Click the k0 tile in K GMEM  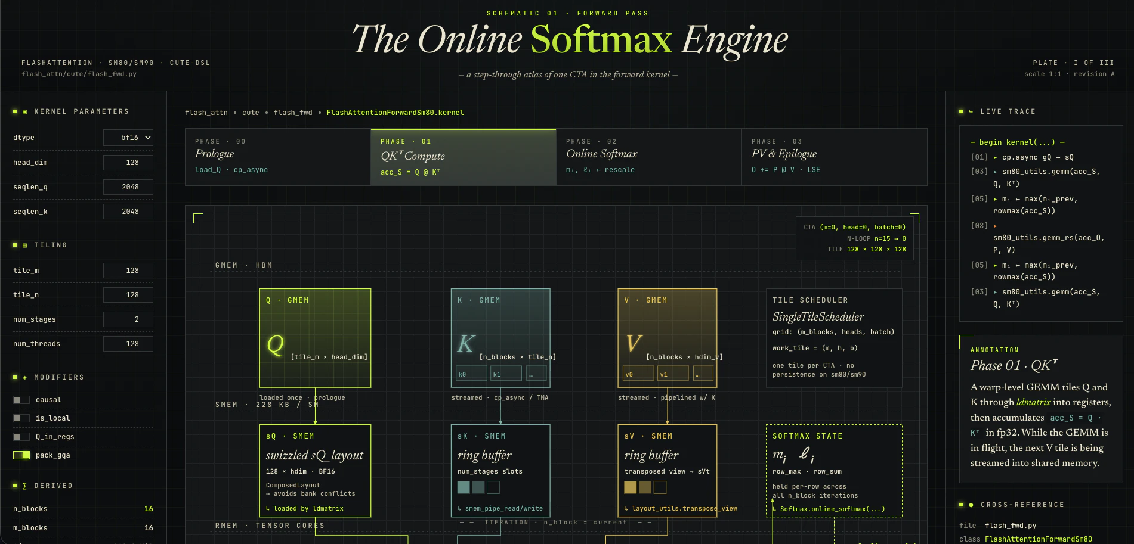tap(471, 374)
